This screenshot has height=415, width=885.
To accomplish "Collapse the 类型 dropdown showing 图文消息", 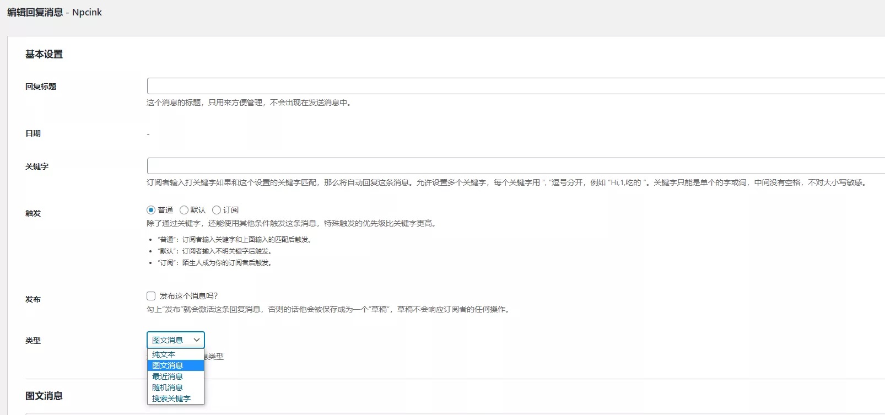I will (x=176, y=340).
